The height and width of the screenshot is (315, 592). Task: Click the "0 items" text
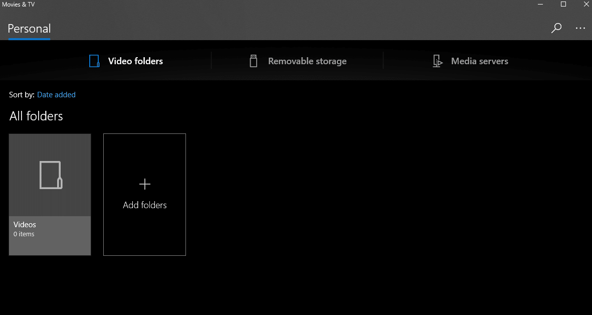coord(24,234)
